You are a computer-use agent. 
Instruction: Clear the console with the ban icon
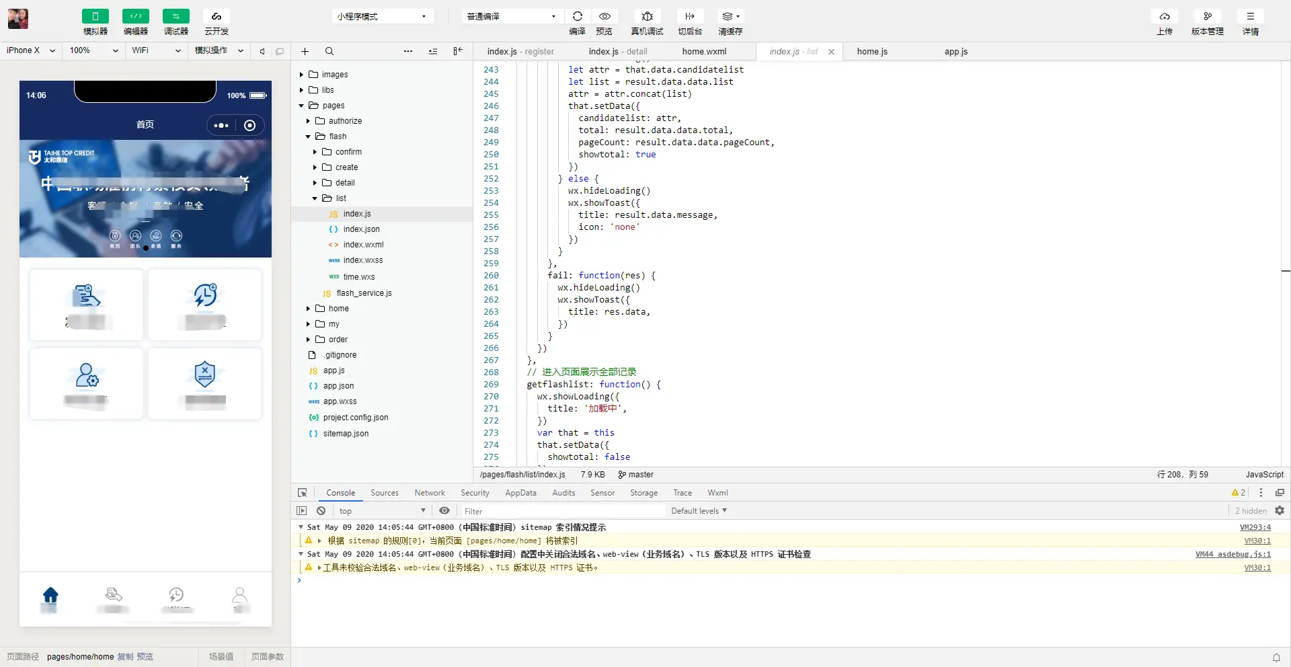pyautogui.click(x=321, y=511)
